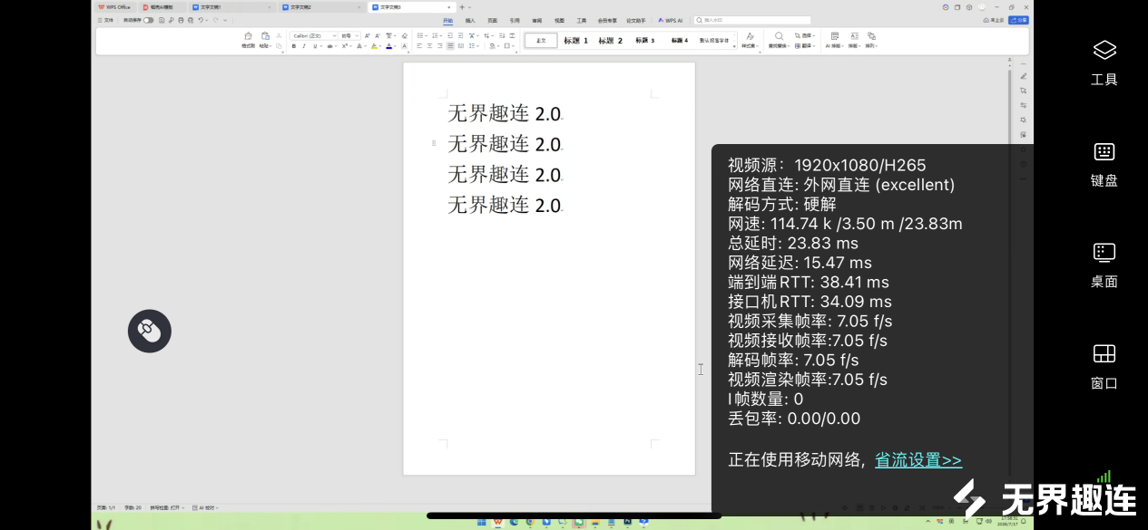The height and width of the screenshot is (530, 1148).
Task: Open the AI 排版 layout dropdown
Action: click(x=836, y=40)
